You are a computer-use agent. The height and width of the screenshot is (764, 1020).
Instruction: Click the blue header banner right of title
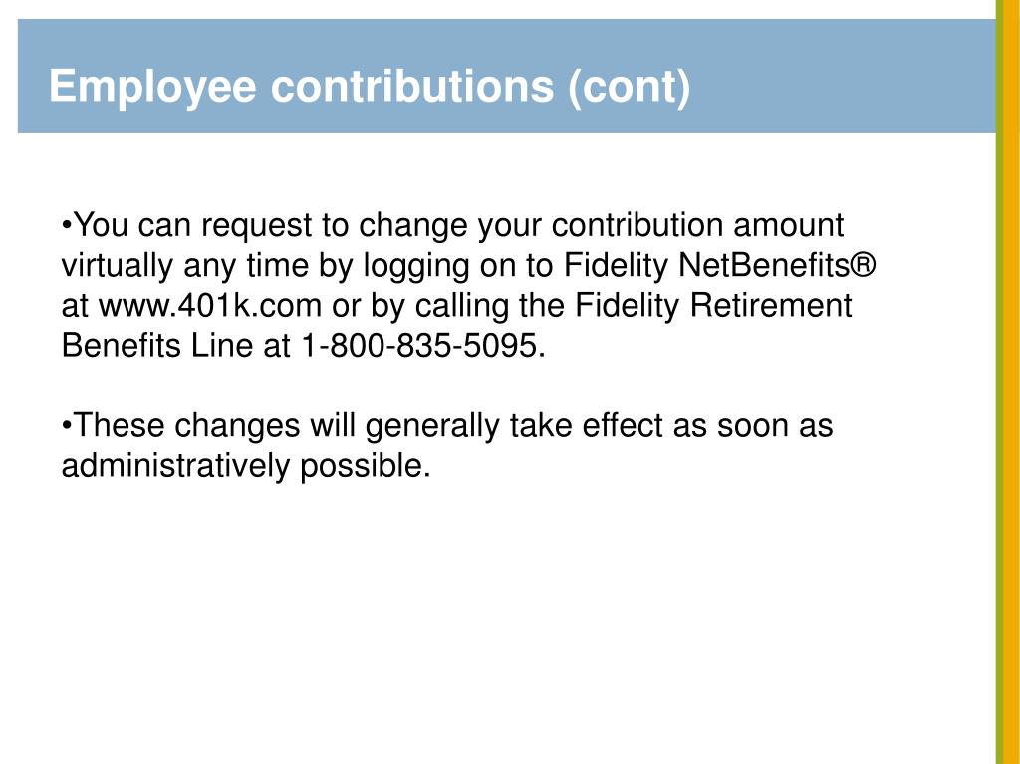(x=843, y=76)
